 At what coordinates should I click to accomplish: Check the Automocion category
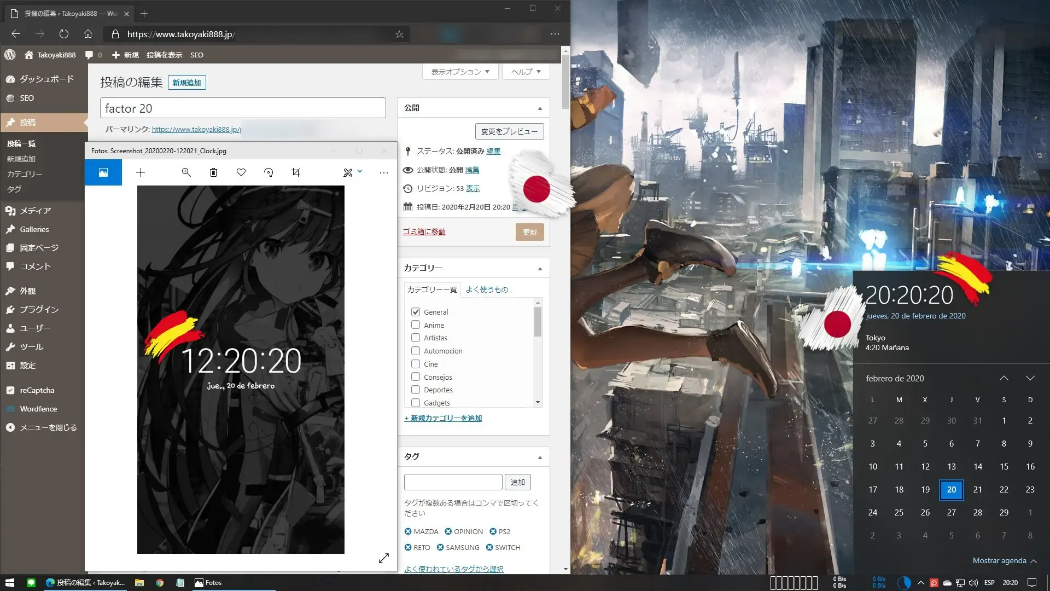pyautogui.click(x=416, y=351)
